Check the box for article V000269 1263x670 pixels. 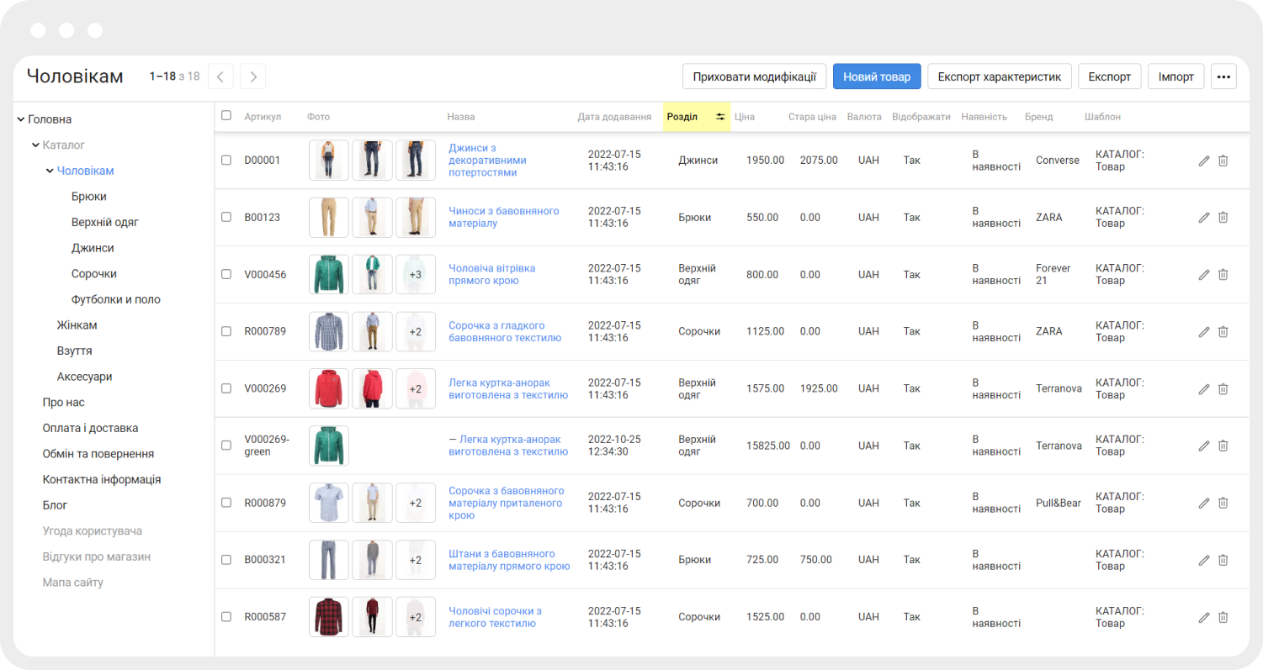tap(226, 388)
